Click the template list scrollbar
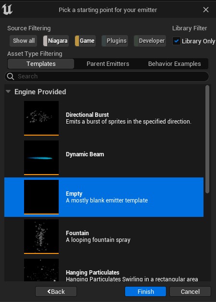The image size is (216, 302). tap(207, 139)
